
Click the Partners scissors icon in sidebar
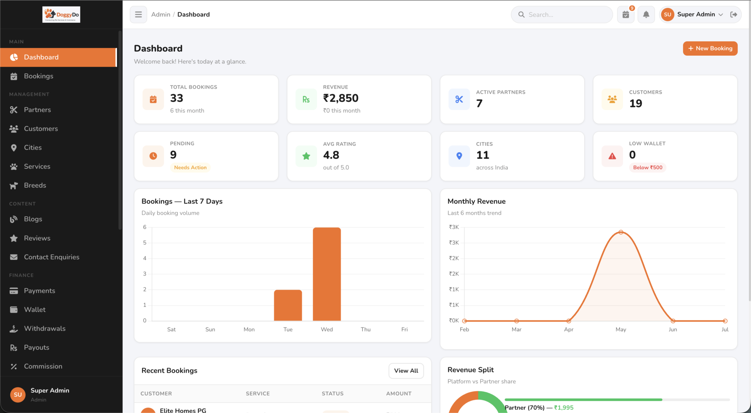[14, 110]
